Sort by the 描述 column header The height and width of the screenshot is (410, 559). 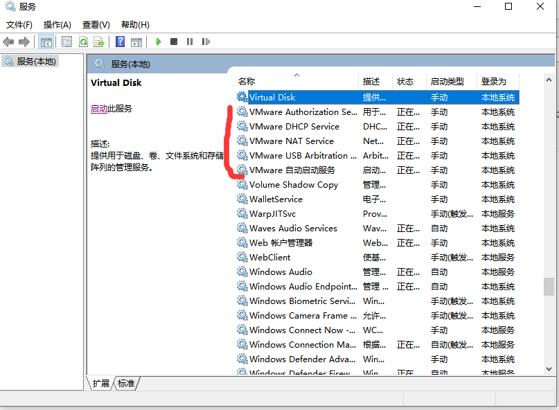(376, 81)
